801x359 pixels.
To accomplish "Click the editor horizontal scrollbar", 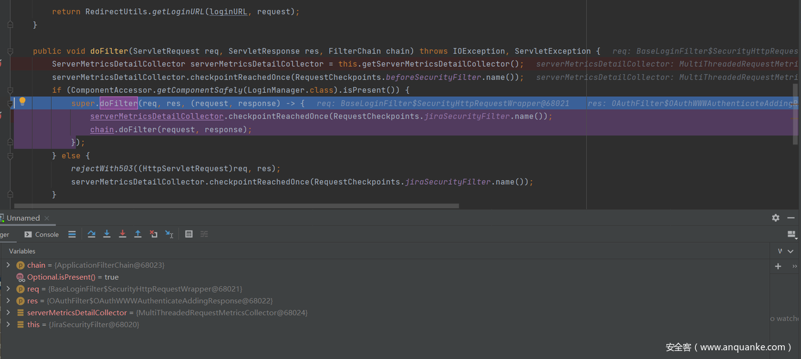I will pyautogui.click(x=237, y=205).
